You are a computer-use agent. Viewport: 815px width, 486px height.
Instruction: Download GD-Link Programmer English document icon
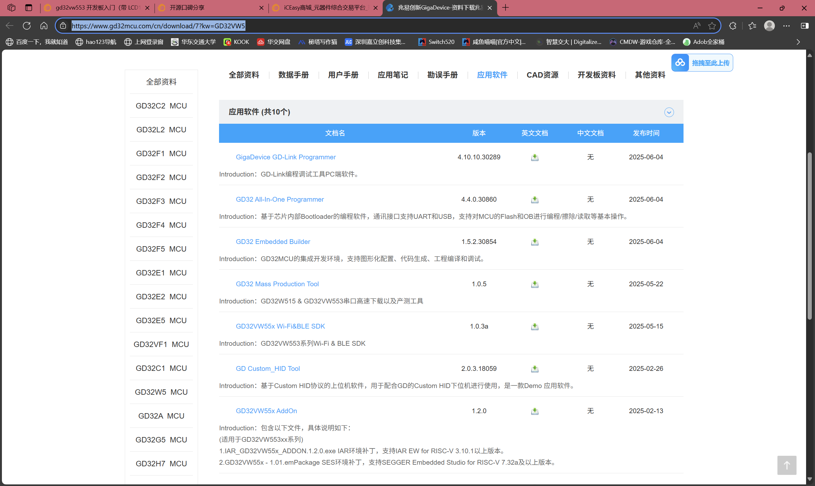535,157
